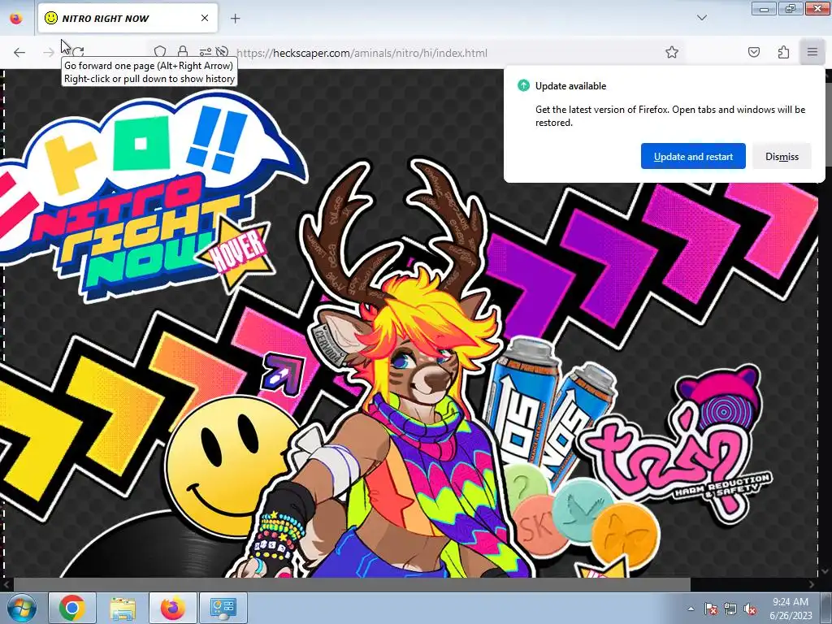The width and height of the screenshot is (832, 624).
Task: Open the site permissions icon
Action: pyautogui.click(x=206, y=52)
